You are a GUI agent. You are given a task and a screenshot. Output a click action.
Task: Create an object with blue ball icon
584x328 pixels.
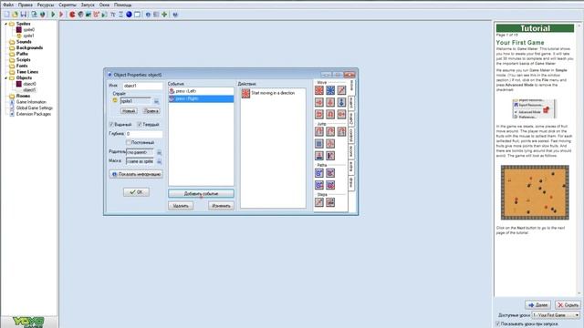coord(129,15)
